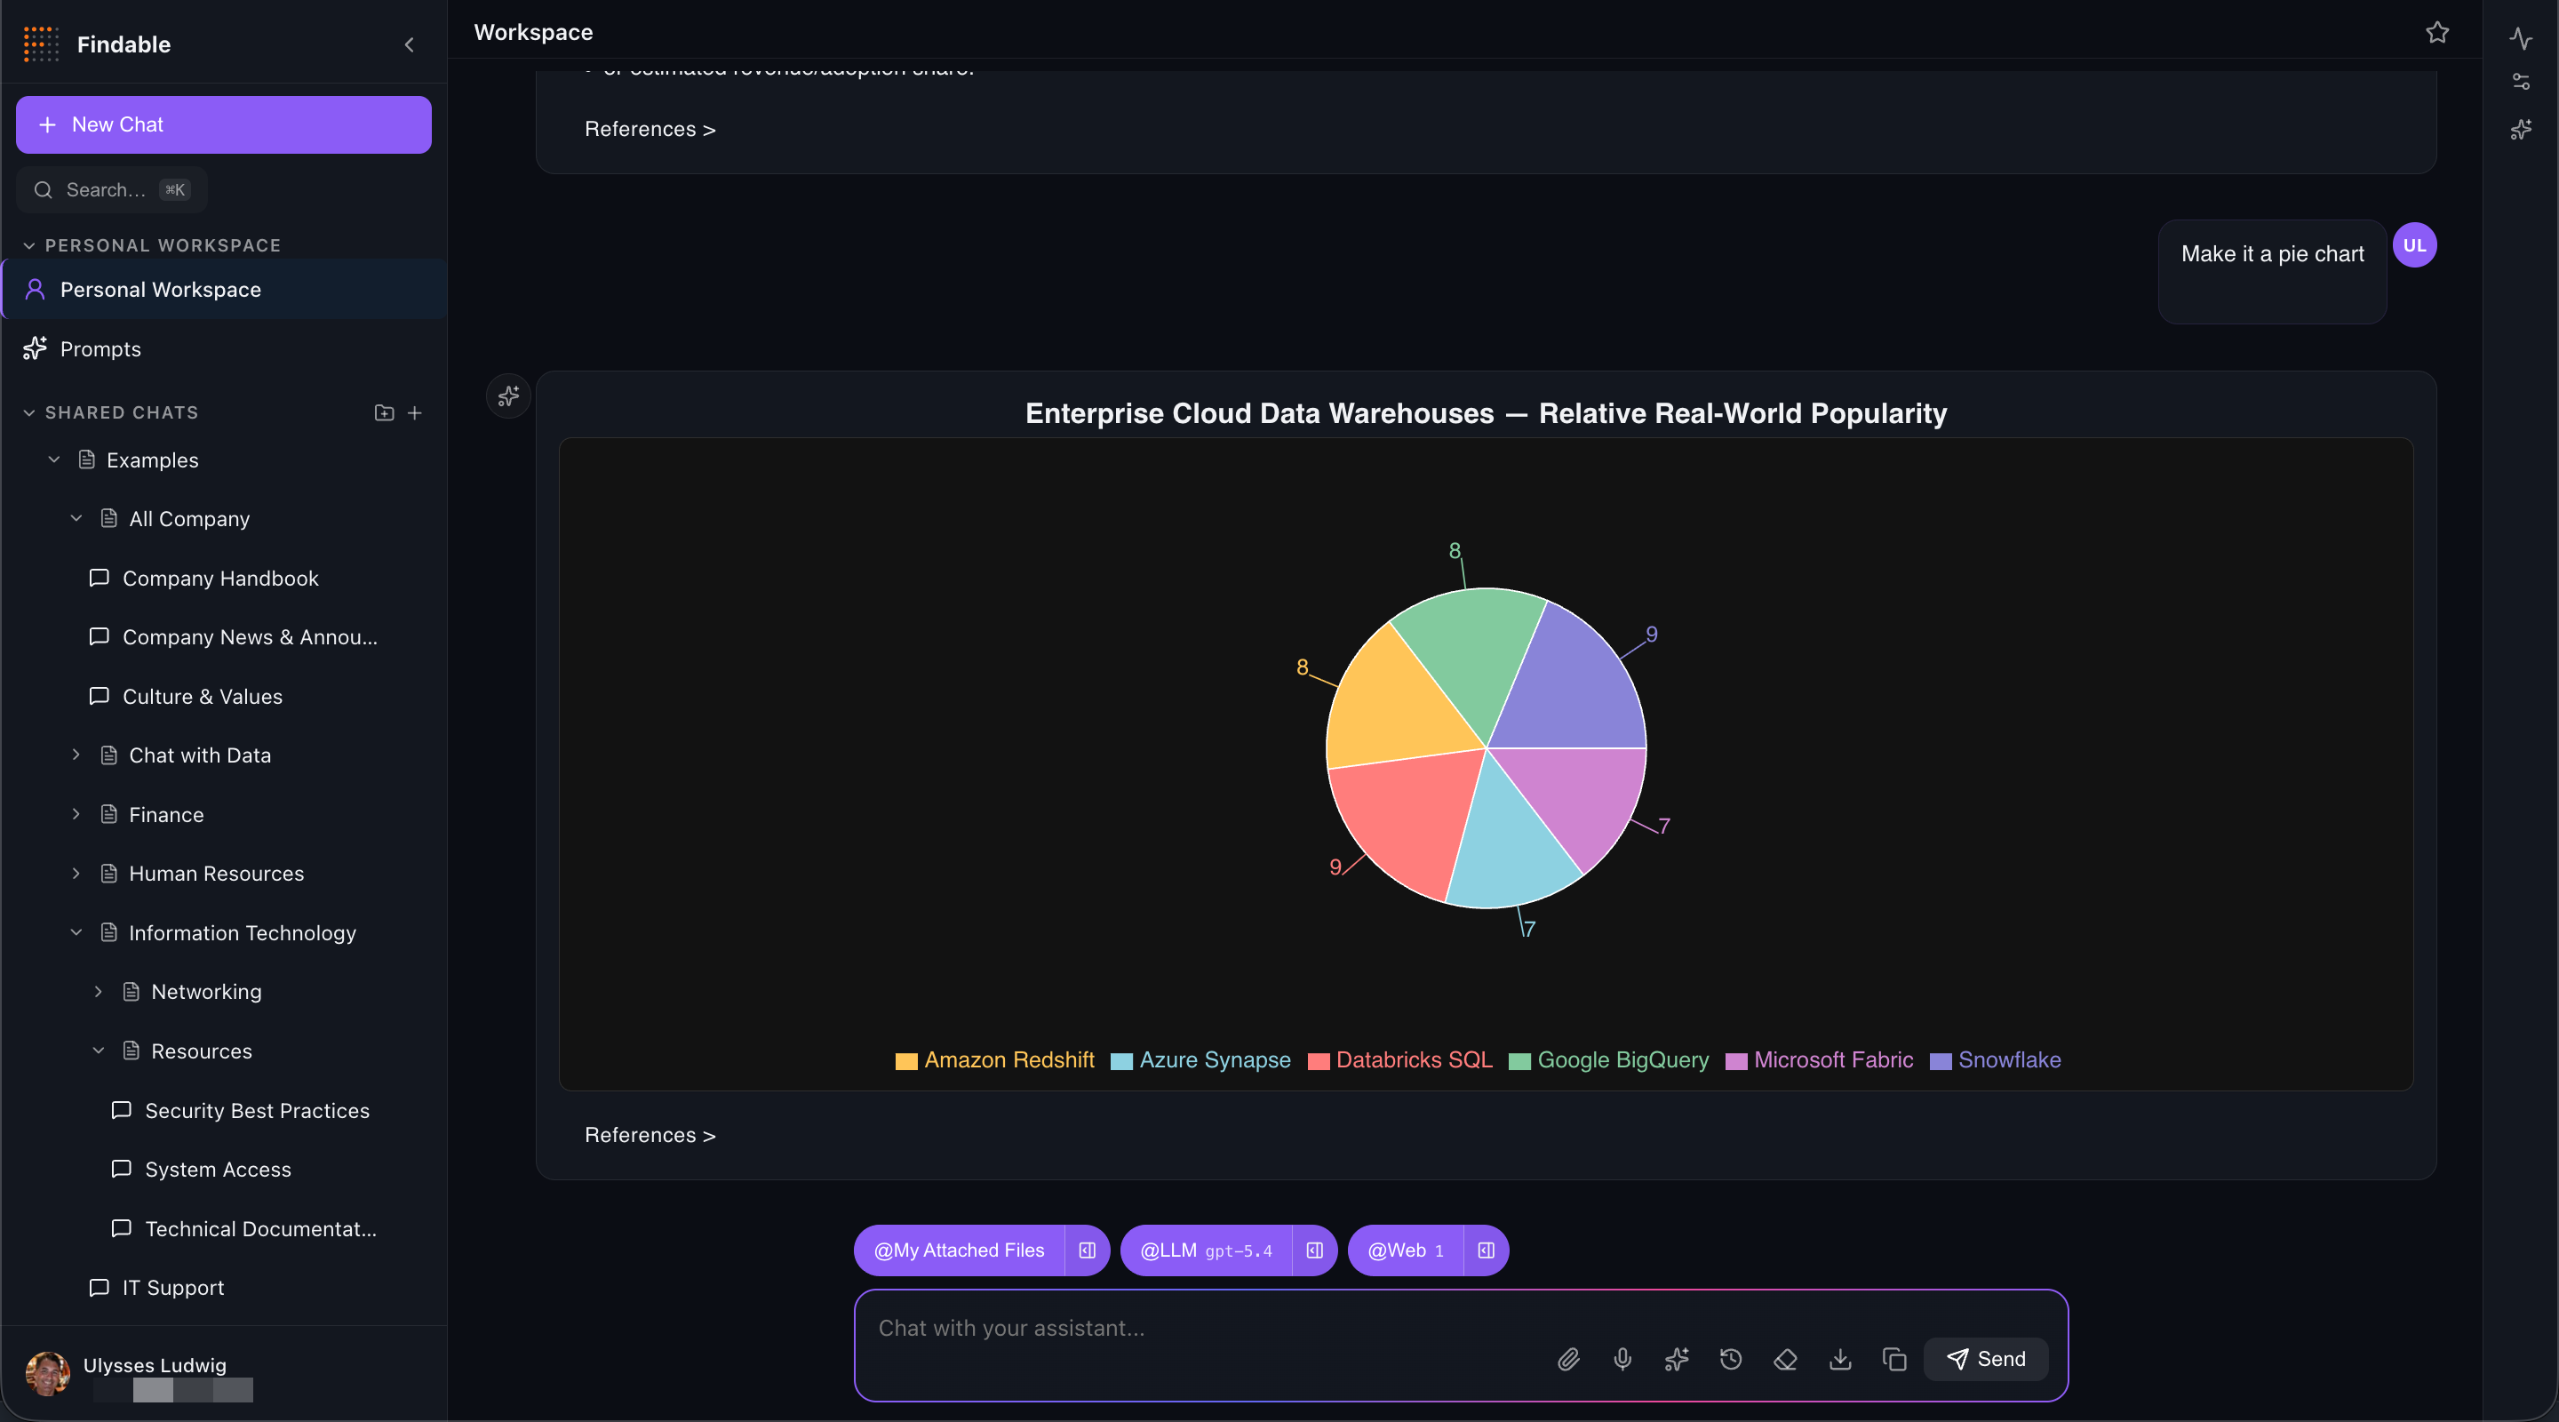The image size is (2559, 1422).
Task: Start a New Chat
Action: tap(224, 124)
